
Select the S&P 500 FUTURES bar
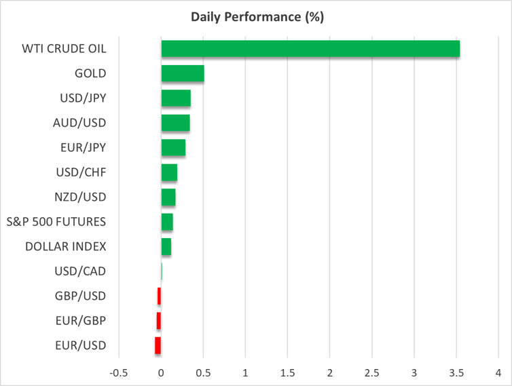point(167,222)
